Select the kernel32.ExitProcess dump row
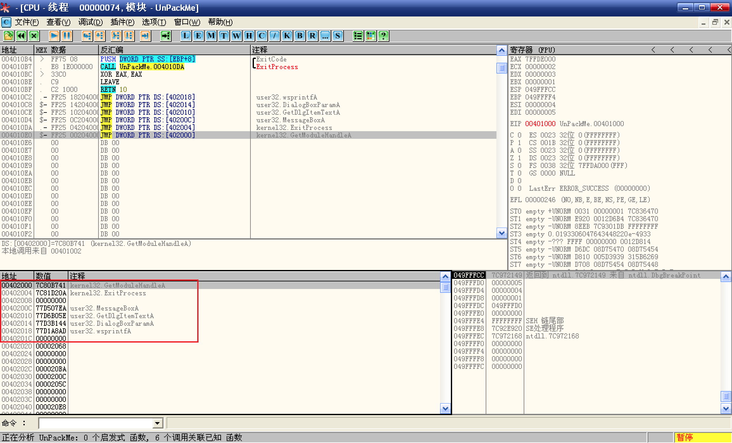Viewport: 732px width, 443px height. pyautogui.click(x=108, y=293)
